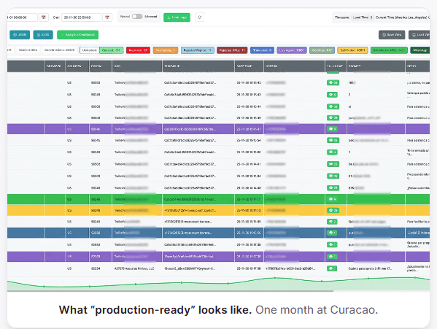Click the refresh icon beside Load Logs
The image size is (437, 329).
click(200, 18)
